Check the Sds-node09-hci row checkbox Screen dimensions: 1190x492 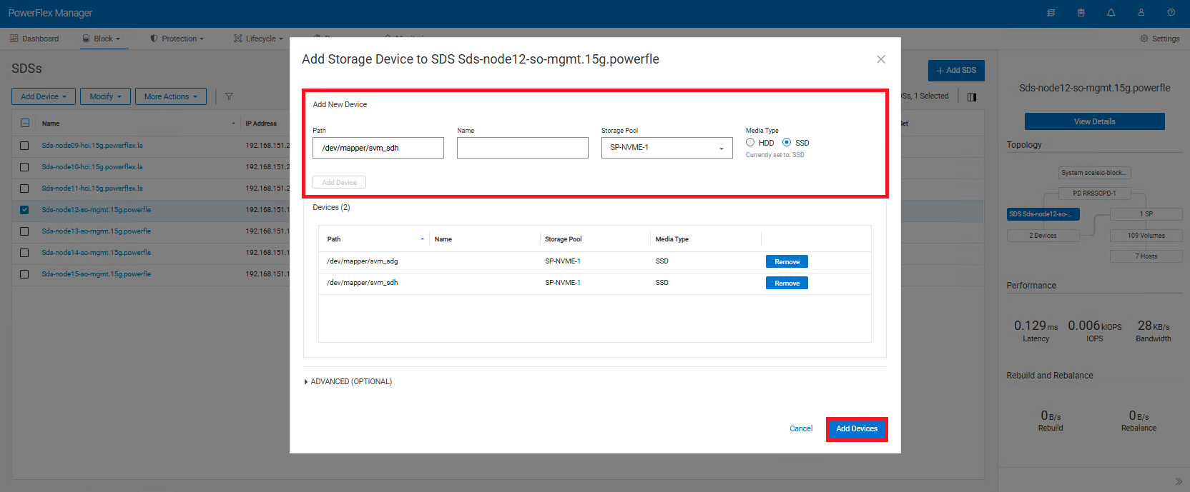[24, 146]
